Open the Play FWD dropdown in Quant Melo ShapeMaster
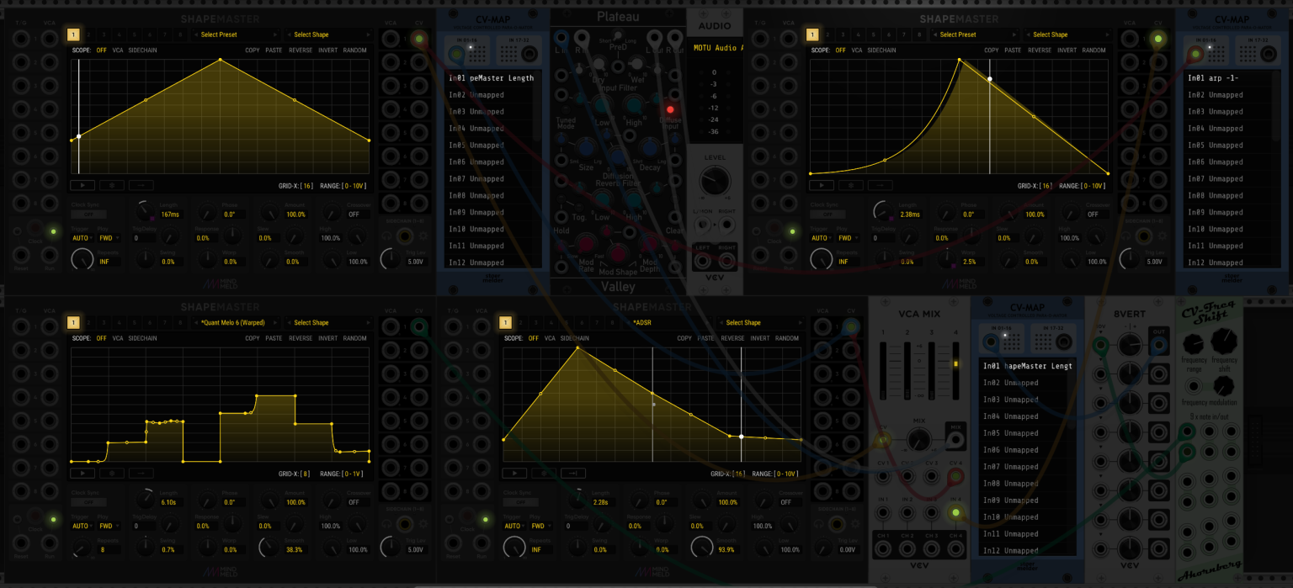 108,526
